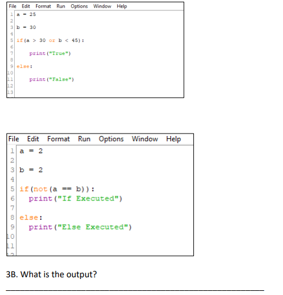Click the line 'b = 2'

pos(31,170)
